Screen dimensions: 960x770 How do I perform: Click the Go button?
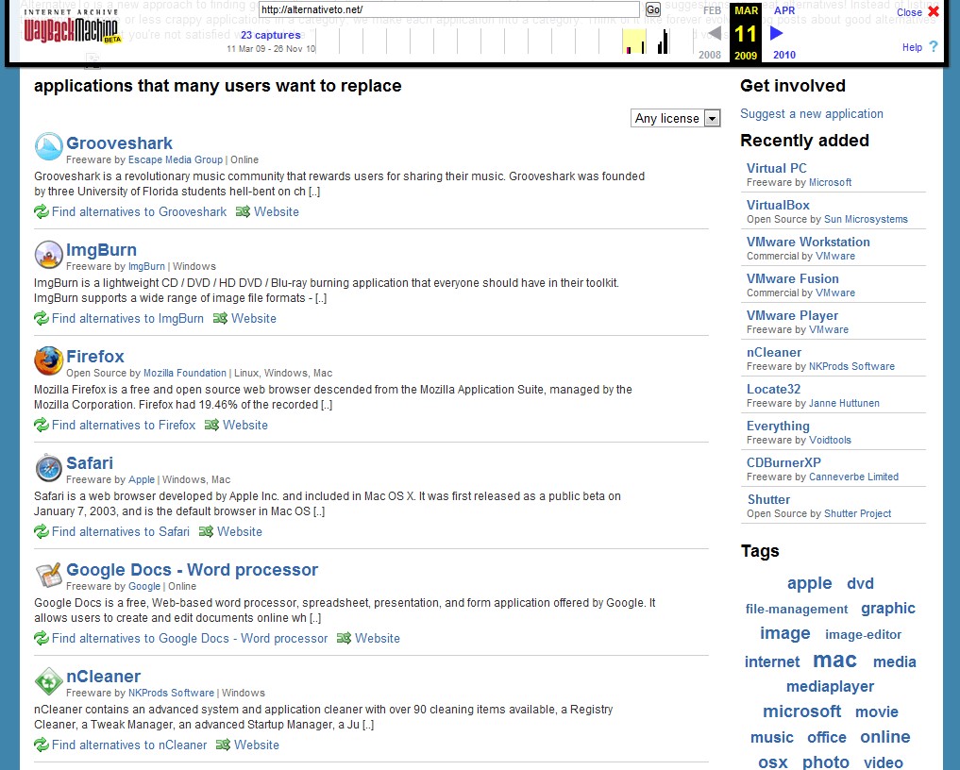[x=652, y=9]
